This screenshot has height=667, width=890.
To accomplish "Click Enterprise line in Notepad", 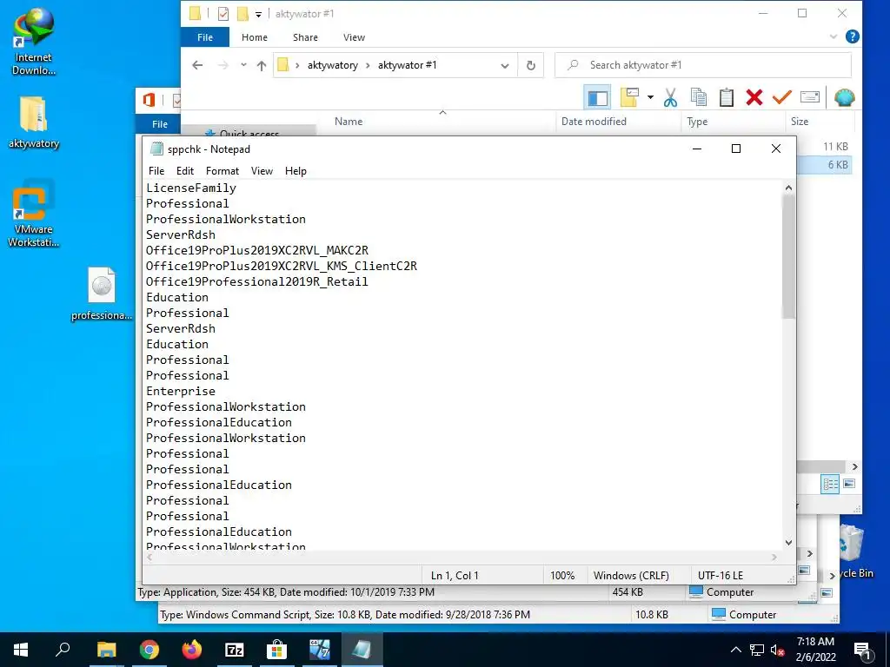I will coord(181,391).
